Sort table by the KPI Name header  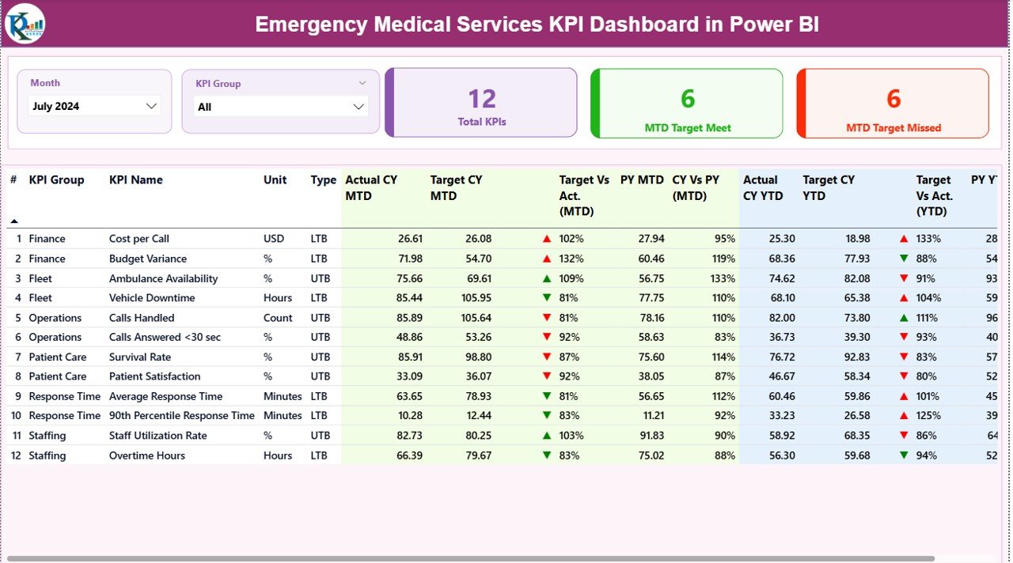pyautogui.click(x=137, y=179)
